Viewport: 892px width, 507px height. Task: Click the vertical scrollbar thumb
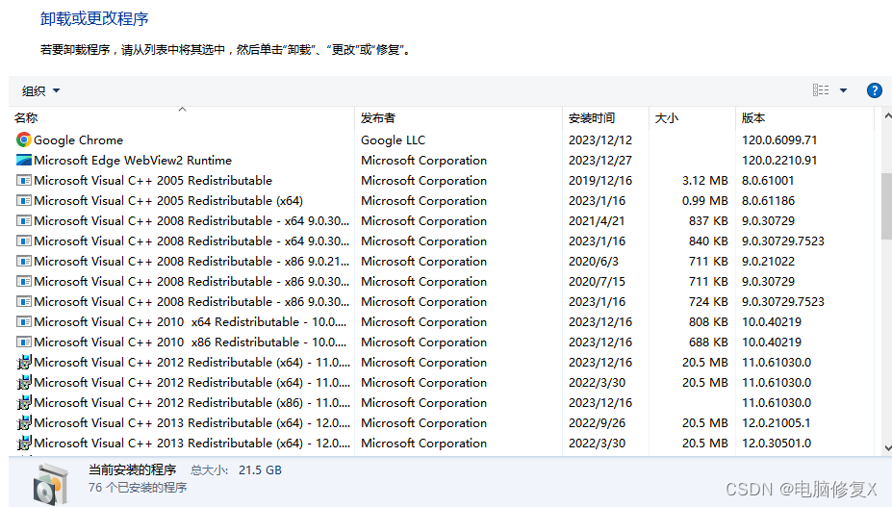point(886,206)
